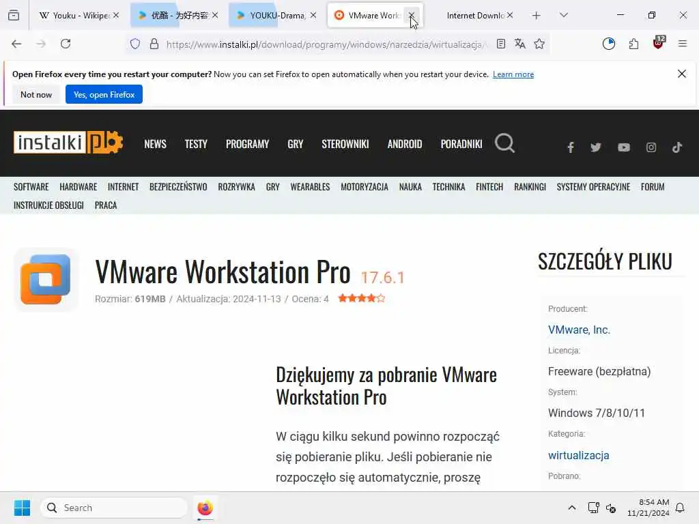Open a new tab
699x524 pixels.
coord(537,16)
